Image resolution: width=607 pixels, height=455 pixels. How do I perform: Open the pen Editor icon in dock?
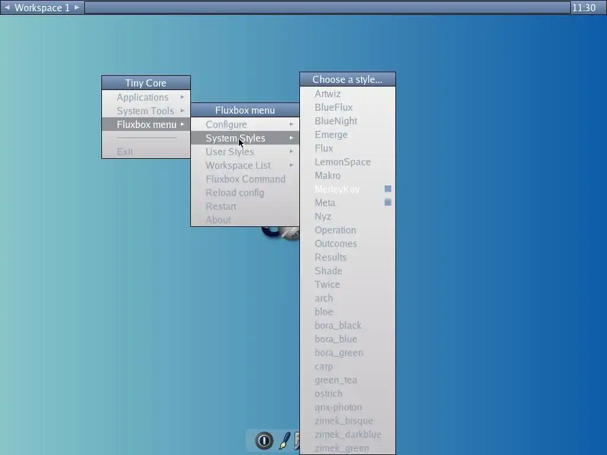(x=285, y=441)
